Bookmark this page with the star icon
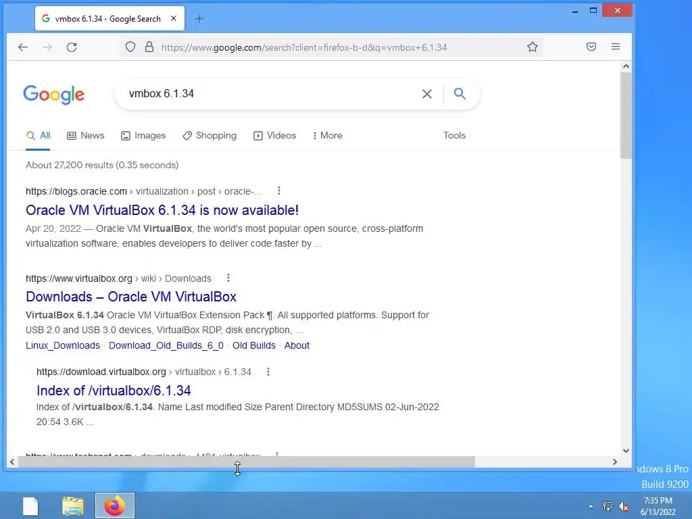The width and height of the screenshot is (692, 519). coord(533,47)
